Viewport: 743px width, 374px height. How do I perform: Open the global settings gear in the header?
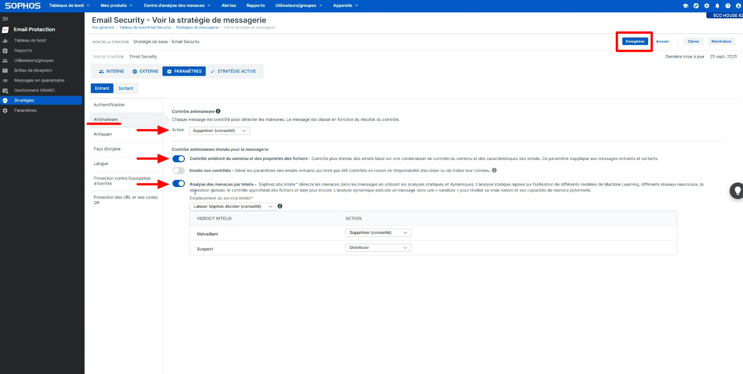click(707, 6)
